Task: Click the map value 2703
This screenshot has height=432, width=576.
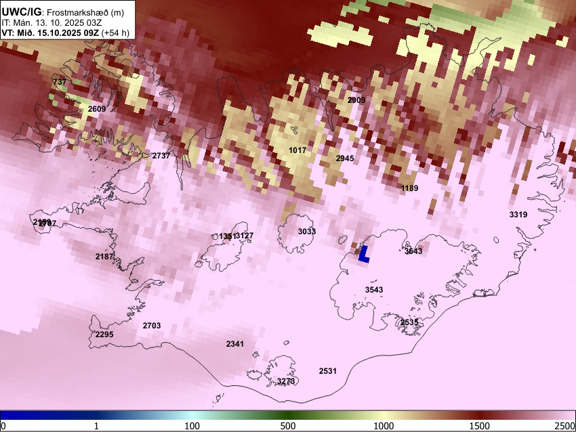Action: point(152,326)
